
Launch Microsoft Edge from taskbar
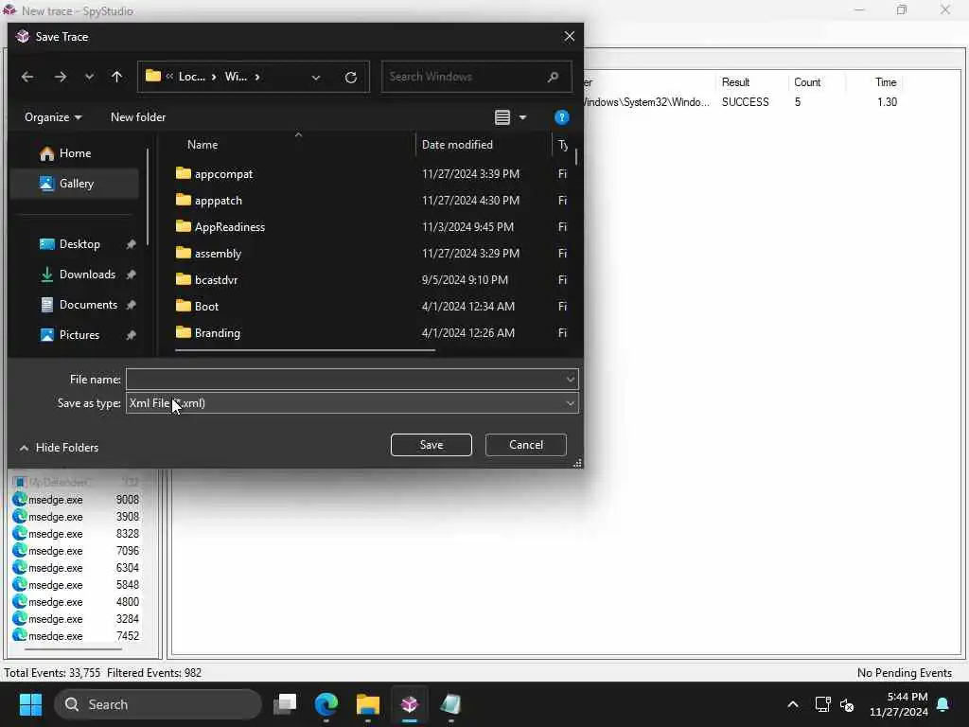(326, 704)
